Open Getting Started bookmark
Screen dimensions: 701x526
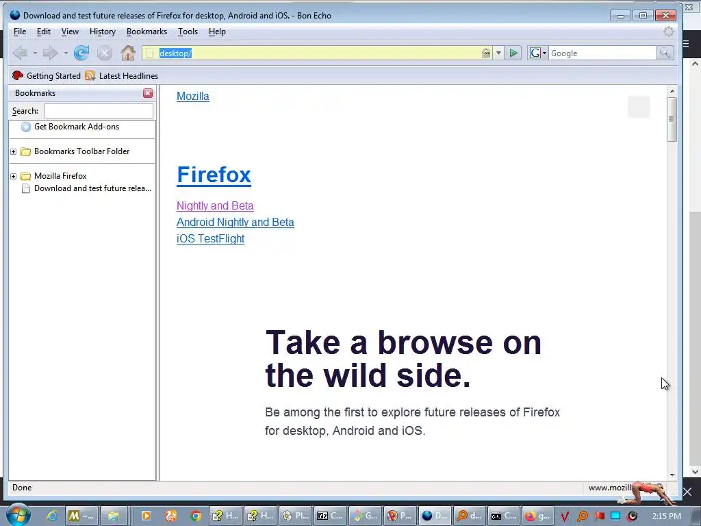coord(47,75)
